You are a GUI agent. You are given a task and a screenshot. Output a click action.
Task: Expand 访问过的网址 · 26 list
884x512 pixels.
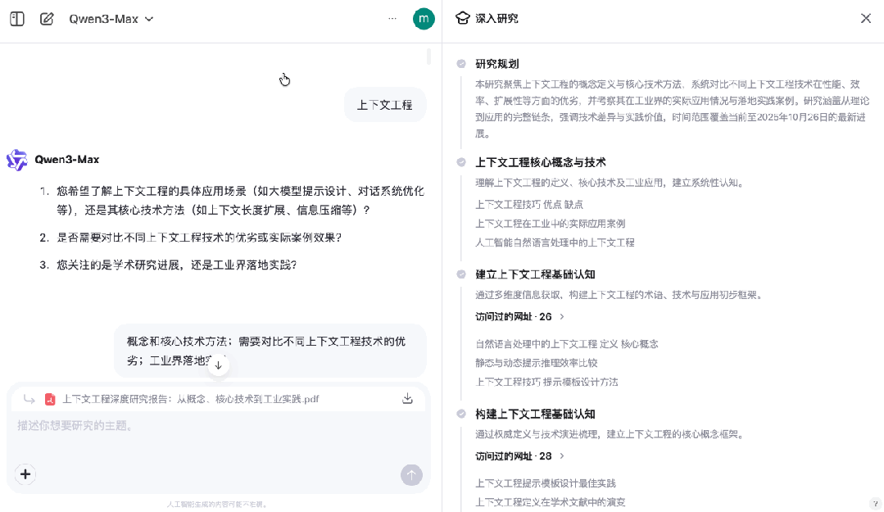(519, 316)
